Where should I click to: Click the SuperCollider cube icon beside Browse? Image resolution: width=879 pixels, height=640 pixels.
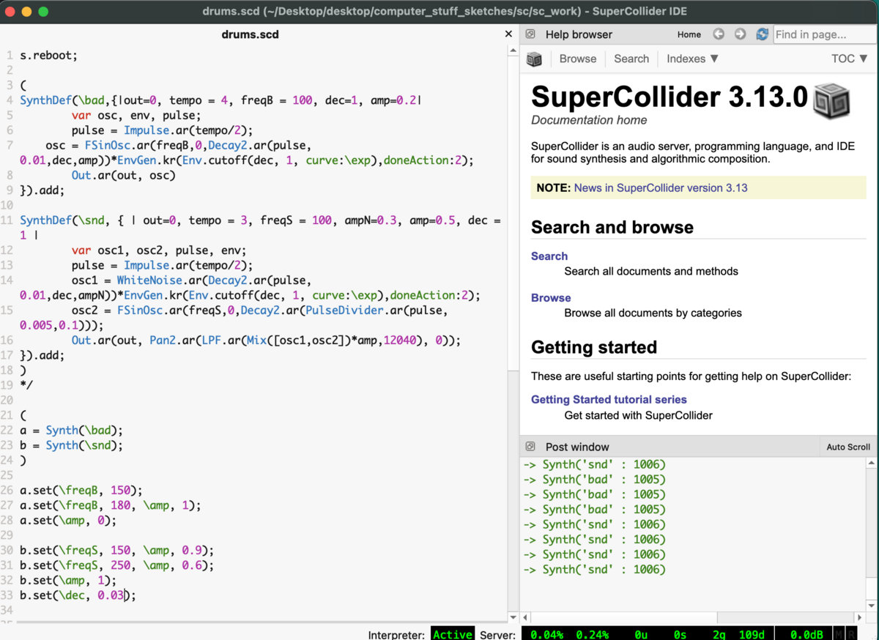tap(535, 59)
